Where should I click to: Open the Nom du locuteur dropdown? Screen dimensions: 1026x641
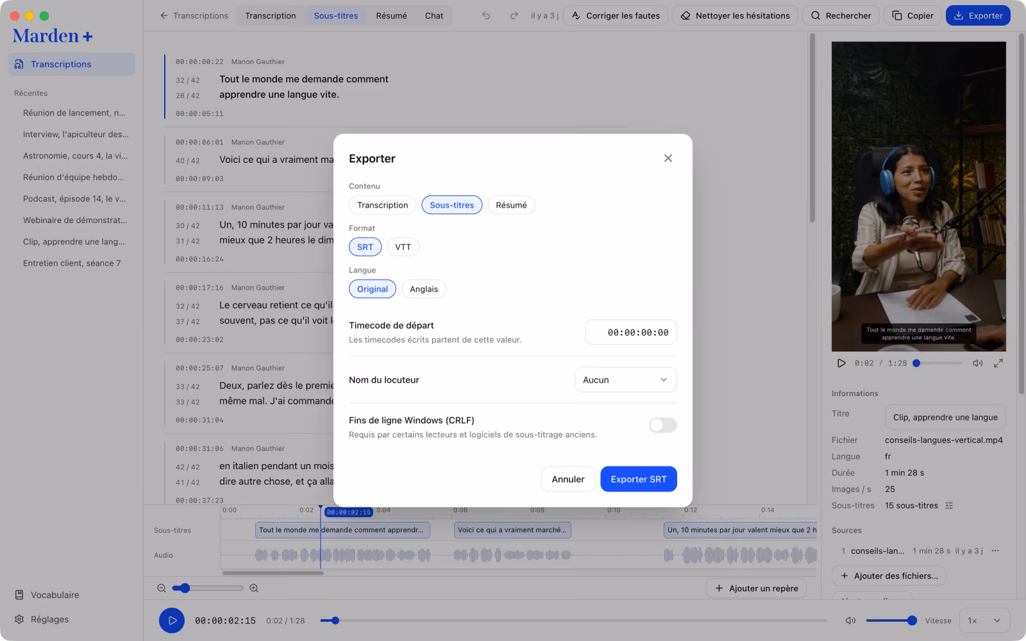coord(626,379)
